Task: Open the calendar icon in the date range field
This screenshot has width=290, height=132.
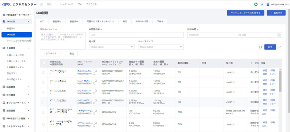Action: pyautogui.click(x=279, y=35)
